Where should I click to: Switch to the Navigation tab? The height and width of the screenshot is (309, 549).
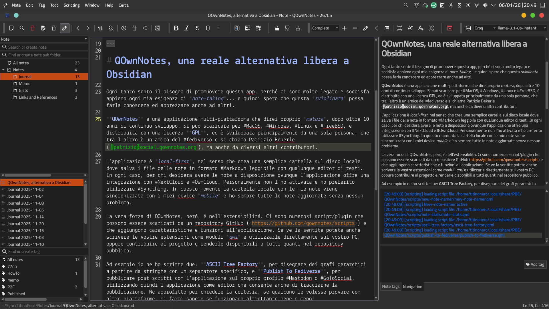(x=412, y=287)
